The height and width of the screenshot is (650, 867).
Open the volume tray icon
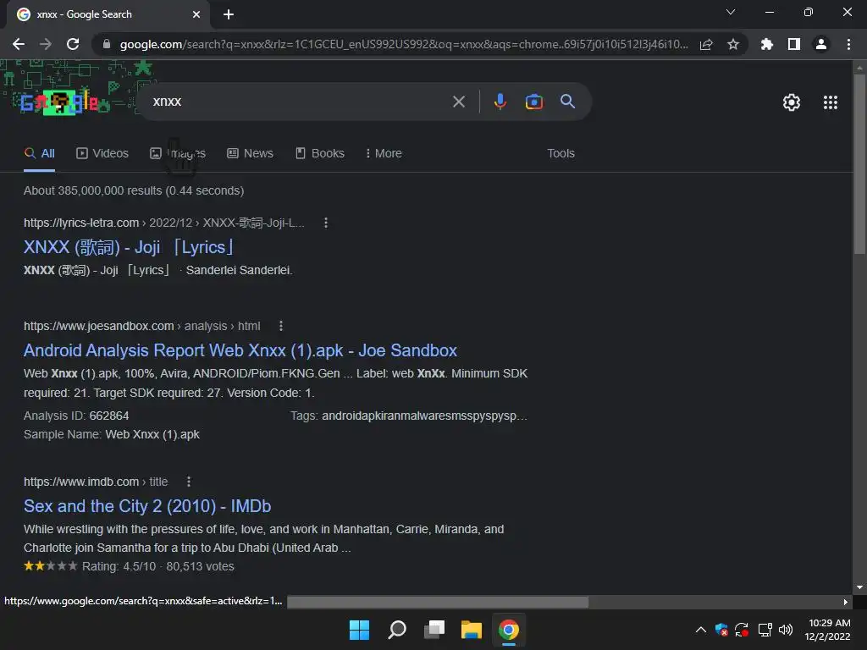(x=786, y=630)
